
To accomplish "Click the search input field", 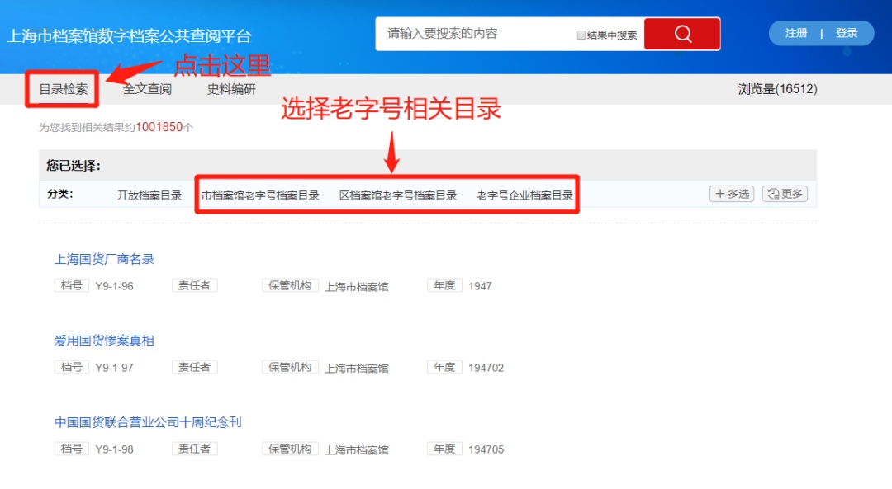I will tap(475, 34).
